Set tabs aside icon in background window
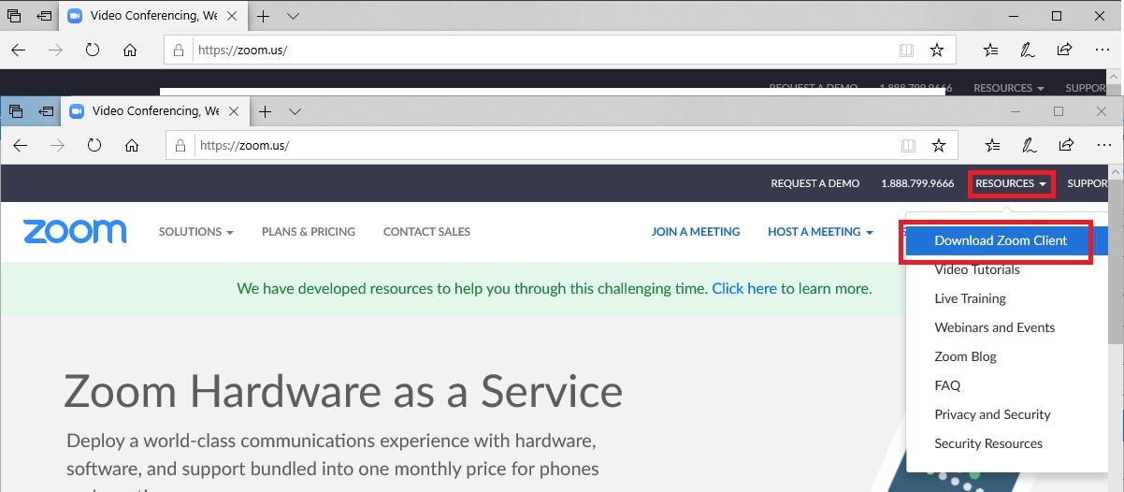This screenshot has height=492, width=1124. (44, 16)
